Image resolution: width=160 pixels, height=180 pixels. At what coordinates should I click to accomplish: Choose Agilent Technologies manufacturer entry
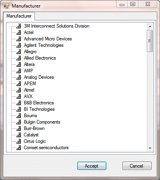[44, 45]
